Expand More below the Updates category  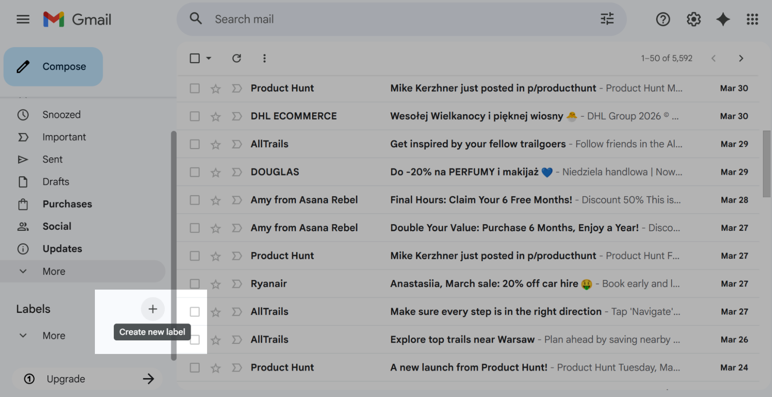[53, 272]
